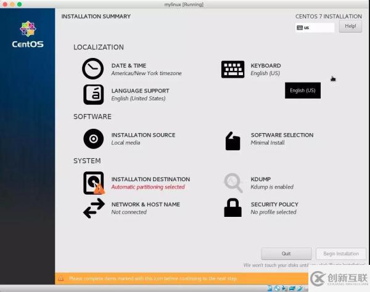Click the Quit button
The height and width of the screenshot is (292, 370).
coord(286,254)
